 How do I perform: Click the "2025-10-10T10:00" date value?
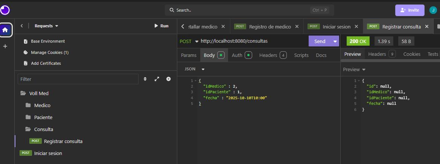[x=246, y=98]
